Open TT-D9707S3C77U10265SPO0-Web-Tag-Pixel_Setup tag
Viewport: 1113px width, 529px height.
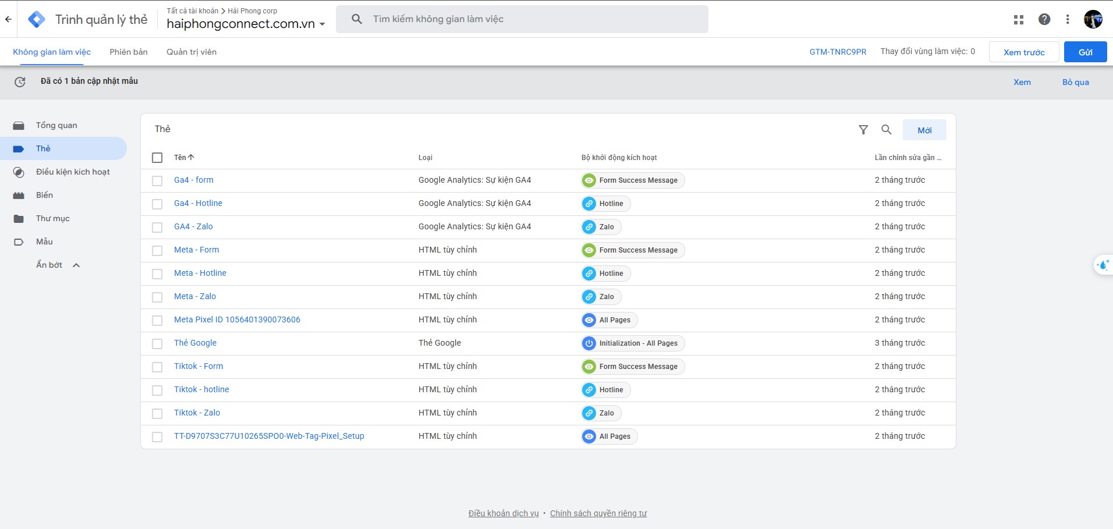pos(269,436)
